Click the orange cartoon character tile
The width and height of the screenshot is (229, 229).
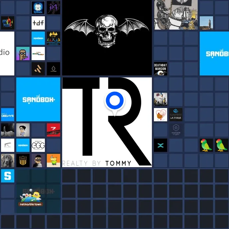click(54, 161)
